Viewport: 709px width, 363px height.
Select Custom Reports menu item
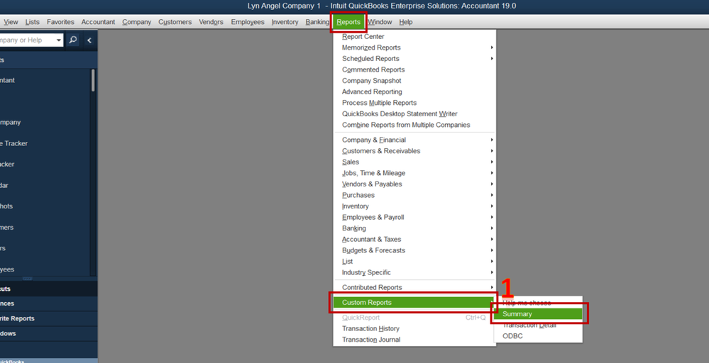point(414,303)
